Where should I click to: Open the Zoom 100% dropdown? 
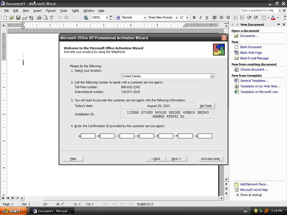(107, 18)
